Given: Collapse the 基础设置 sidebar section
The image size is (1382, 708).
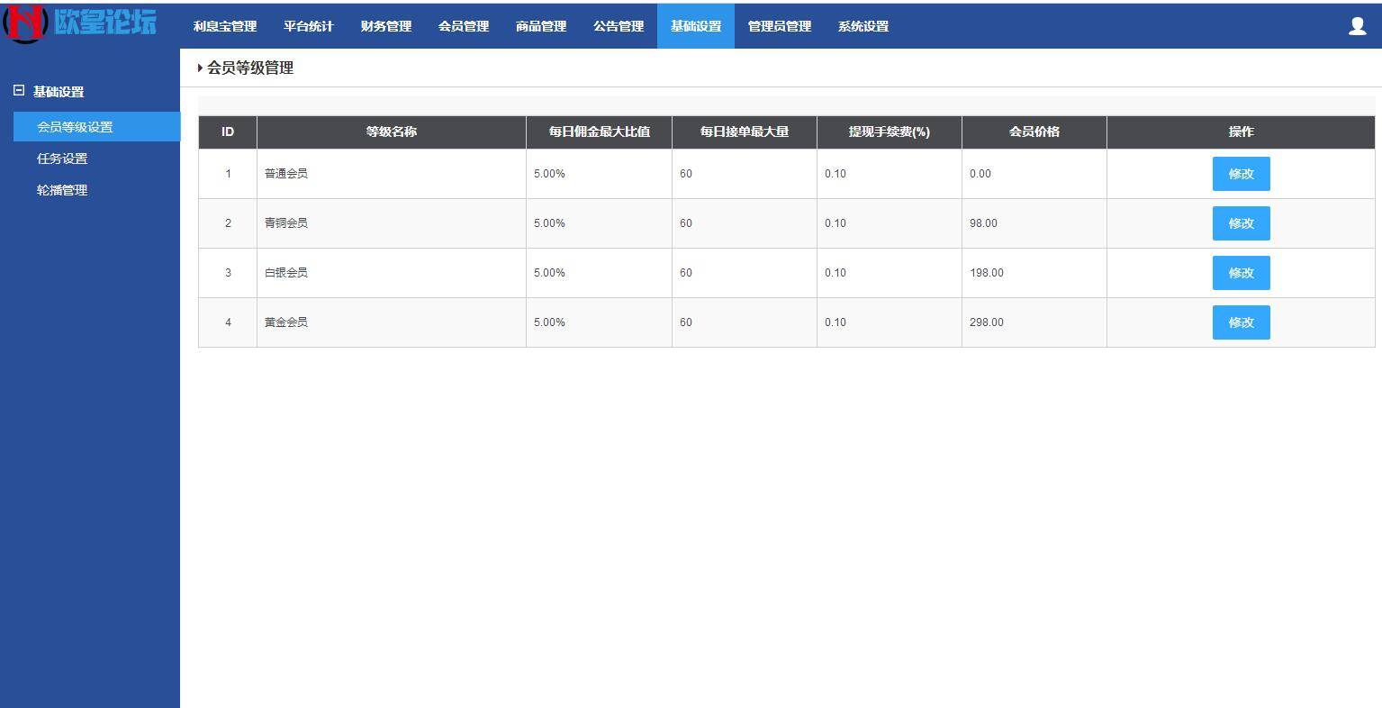Looking at the screenshot, I should point(15,91).
